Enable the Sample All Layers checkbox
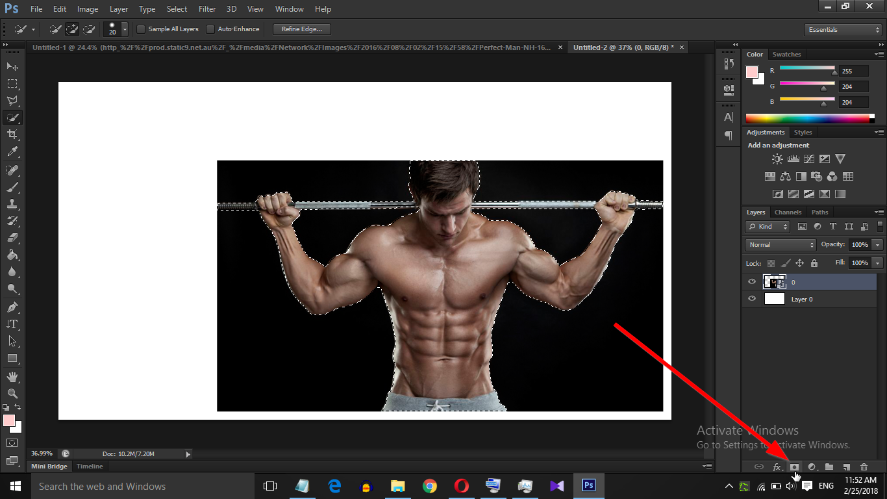The width and height of the screenshot is (887, 499). tap(140, 29)
